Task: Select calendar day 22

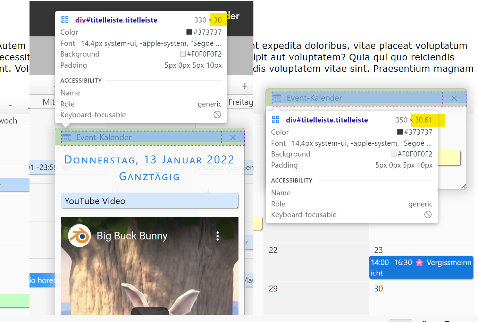Action: tap(273, 250)
